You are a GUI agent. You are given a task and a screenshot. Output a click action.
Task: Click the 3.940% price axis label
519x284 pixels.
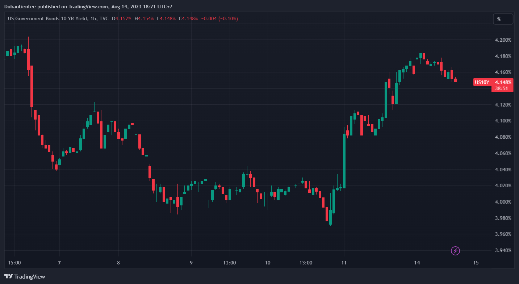(x=503, y=250)
